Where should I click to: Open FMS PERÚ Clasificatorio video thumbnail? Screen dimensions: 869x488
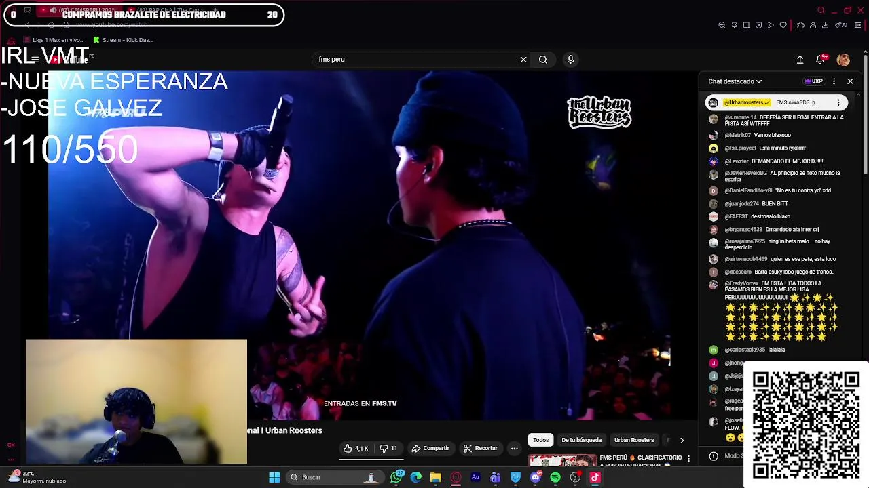(x=563, y=460)
